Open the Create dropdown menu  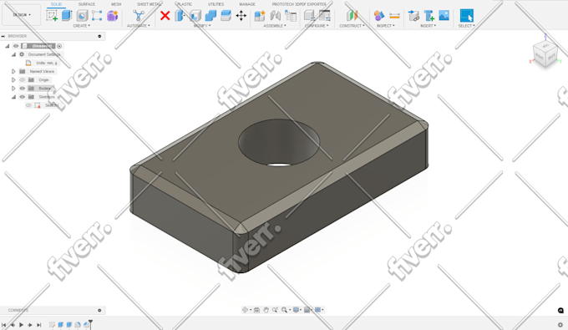[82, 26]
